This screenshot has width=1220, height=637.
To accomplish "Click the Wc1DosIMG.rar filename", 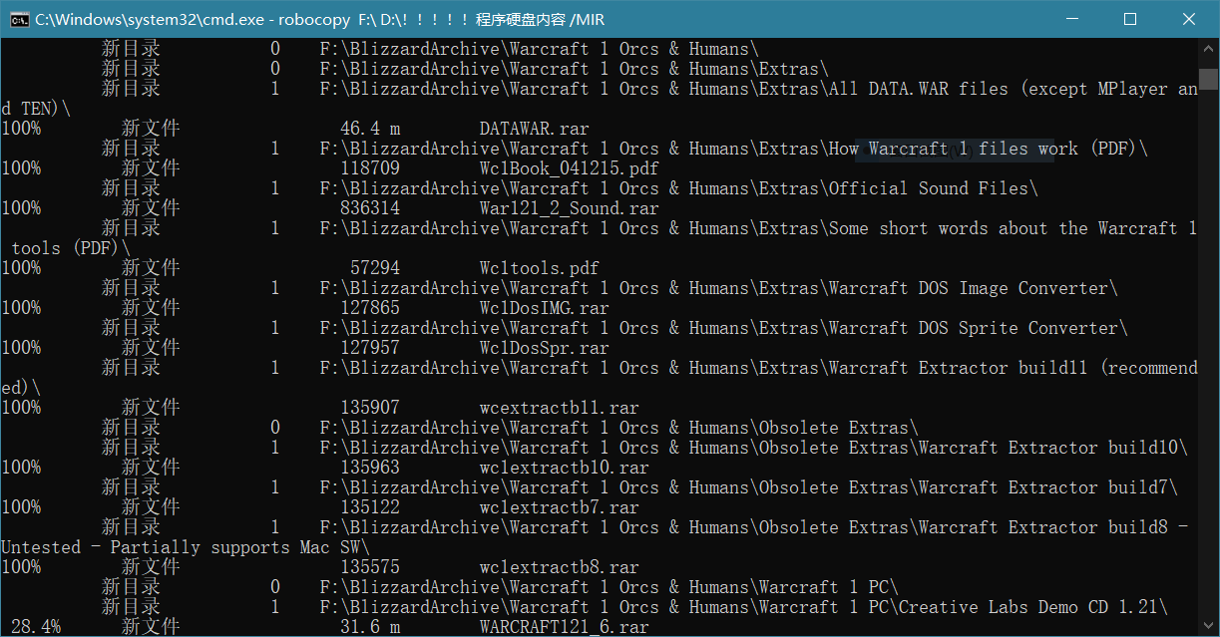I will tap(544, 308).
